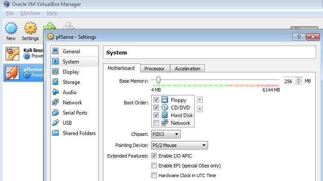The image size is (323, 181).
Task: Select the Kali linux VM name
Action: point(33,50)
